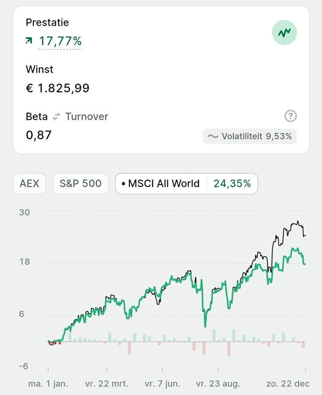Click the dot inside MSCI All World chip

pos(123,184)
